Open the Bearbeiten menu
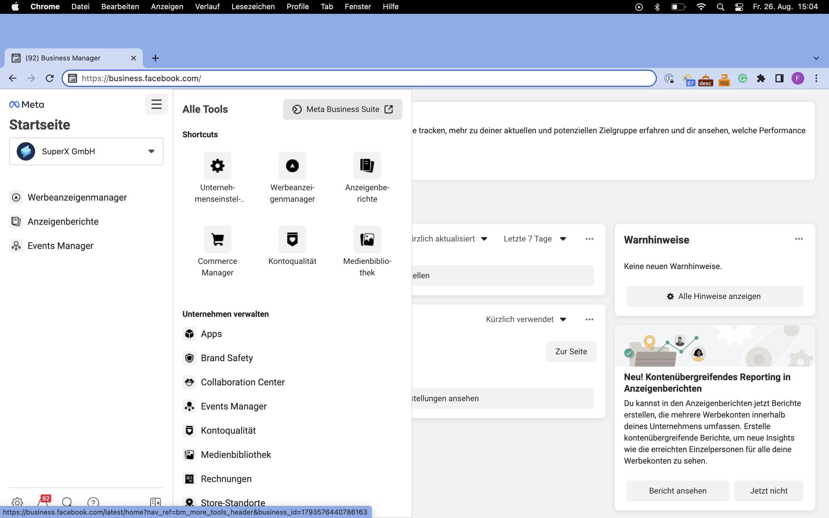This screenshot has width=829, height=518. pos(120,7)
